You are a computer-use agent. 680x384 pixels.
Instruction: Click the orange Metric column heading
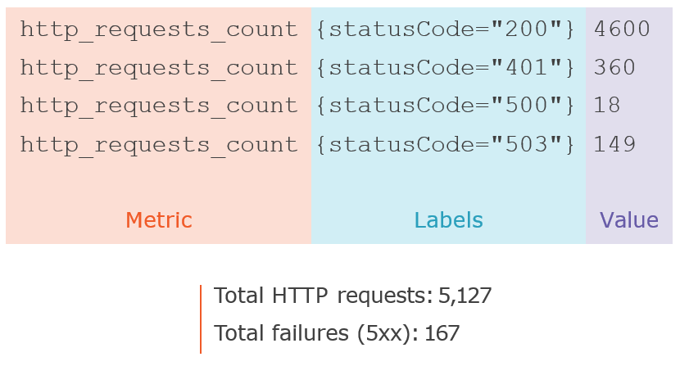point(159,220)
